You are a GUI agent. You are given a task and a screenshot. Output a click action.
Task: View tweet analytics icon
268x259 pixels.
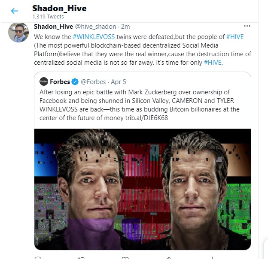[x=213, y=258]
